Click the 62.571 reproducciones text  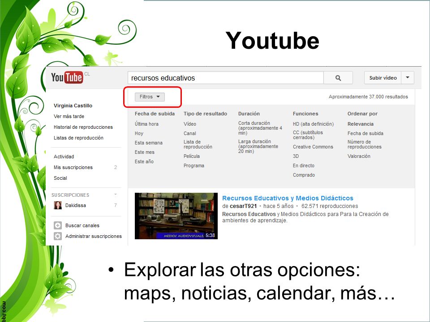(x=330, y=206)
